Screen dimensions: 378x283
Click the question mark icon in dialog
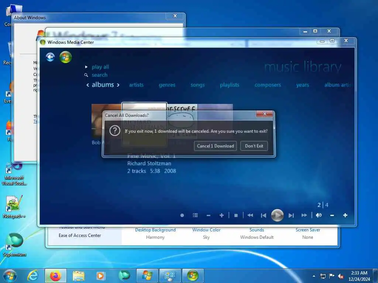pyautogui.click(x=115, y=131)
